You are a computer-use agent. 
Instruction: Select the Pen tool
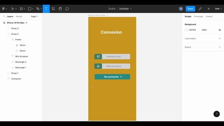click(x=38, y=9)
